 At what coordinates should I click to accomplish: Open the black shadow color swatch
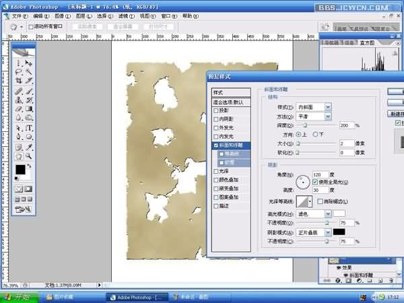(339, 232)
